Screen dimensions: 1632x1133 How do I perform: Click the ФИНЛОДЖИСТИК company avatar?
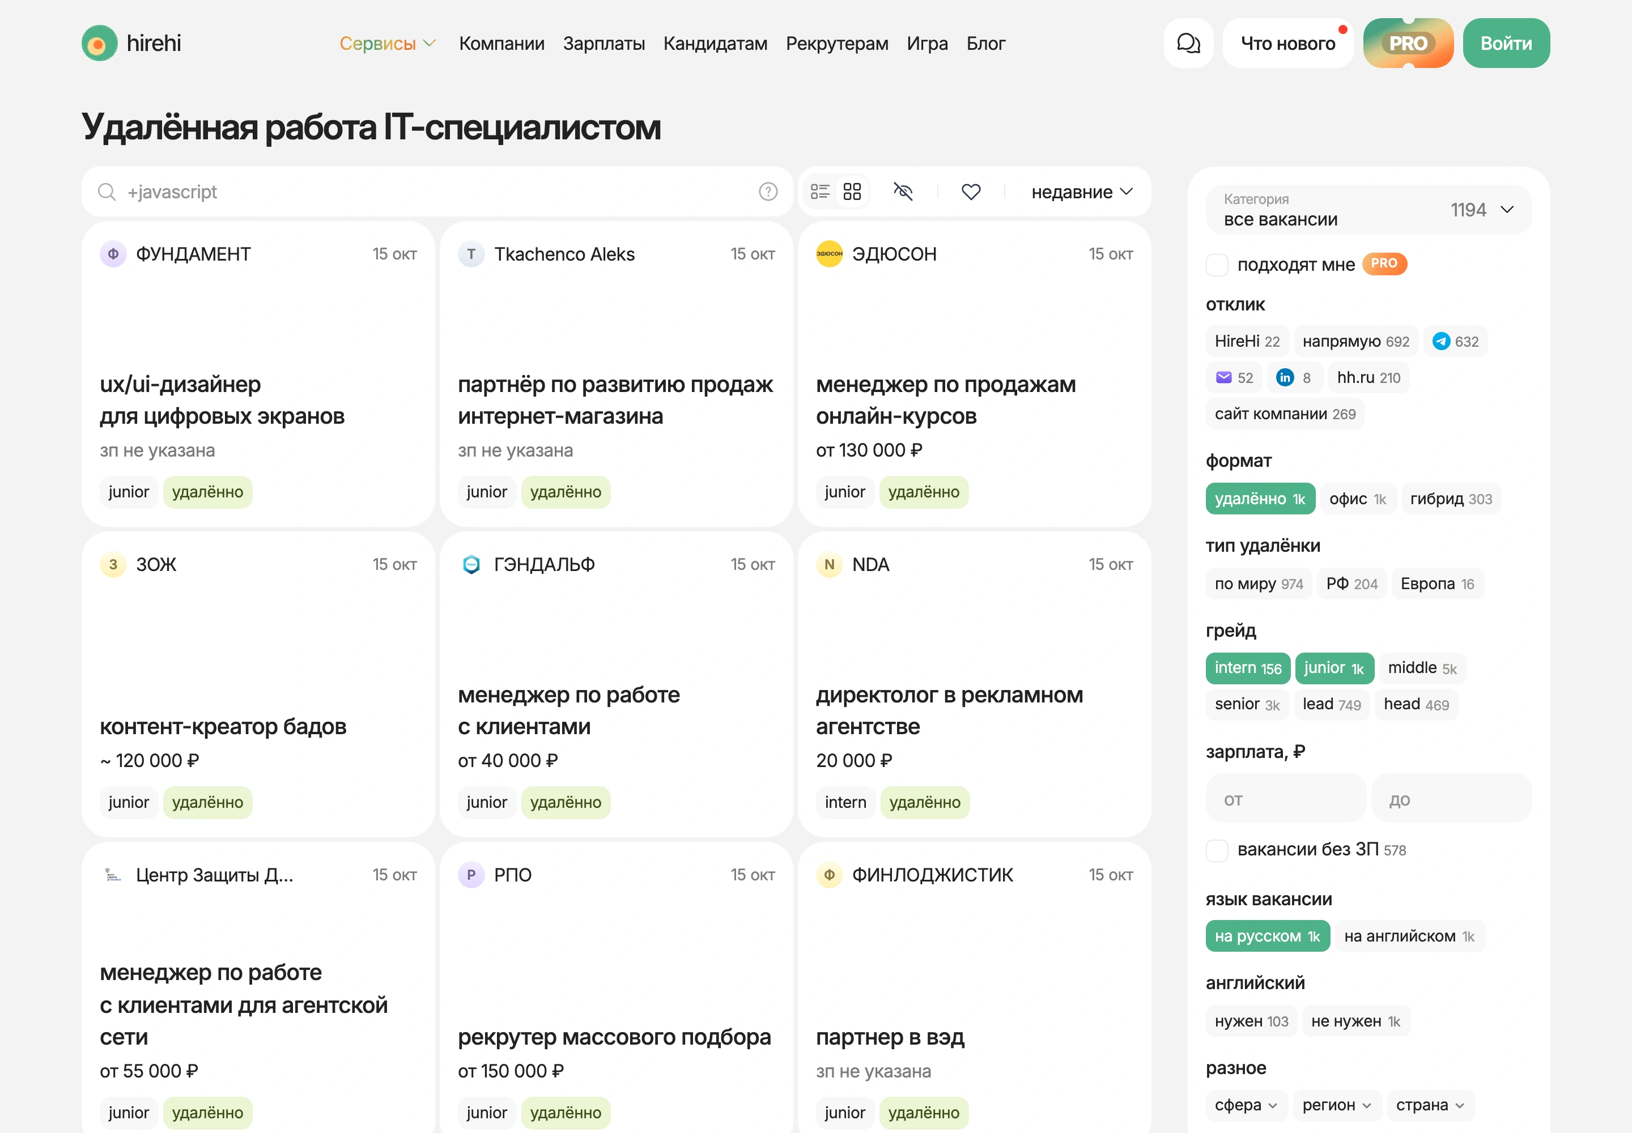click(829, 875)
